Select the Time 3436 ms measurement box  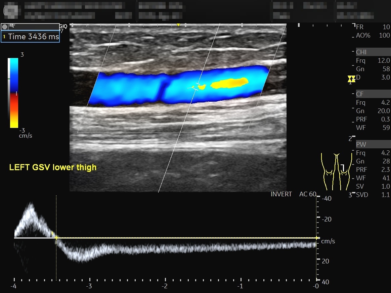pyautogui.click(x=30, y=37)
